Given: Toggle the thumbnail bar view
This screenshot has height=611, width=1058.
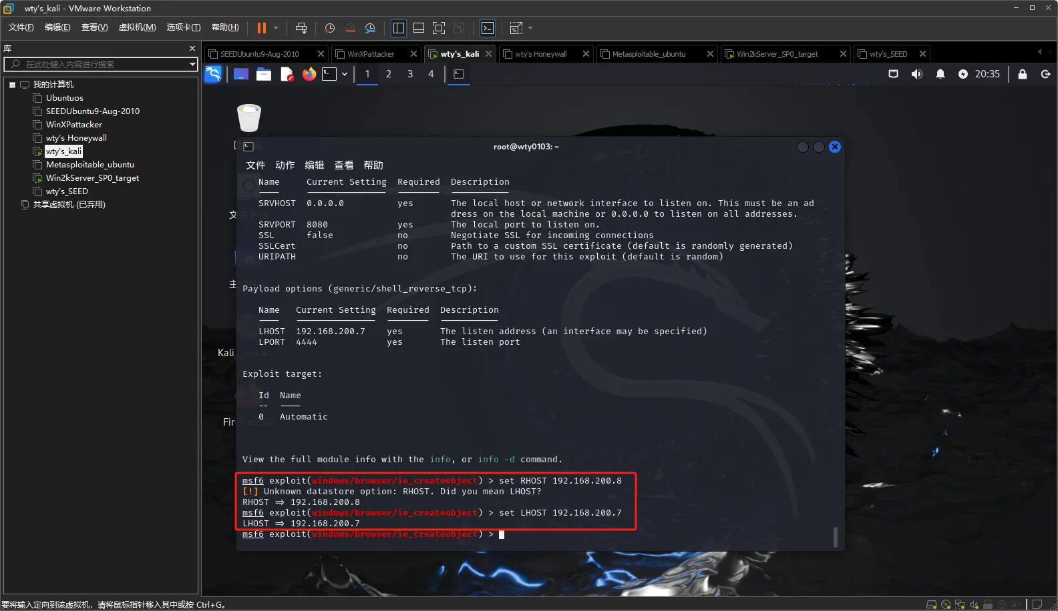Looking at the screenshot, I should pos(419,28).
